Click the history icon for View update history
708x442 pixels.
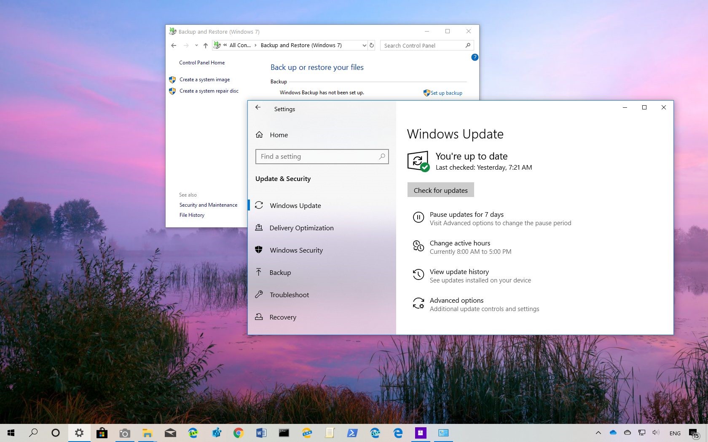click(418, 275)
